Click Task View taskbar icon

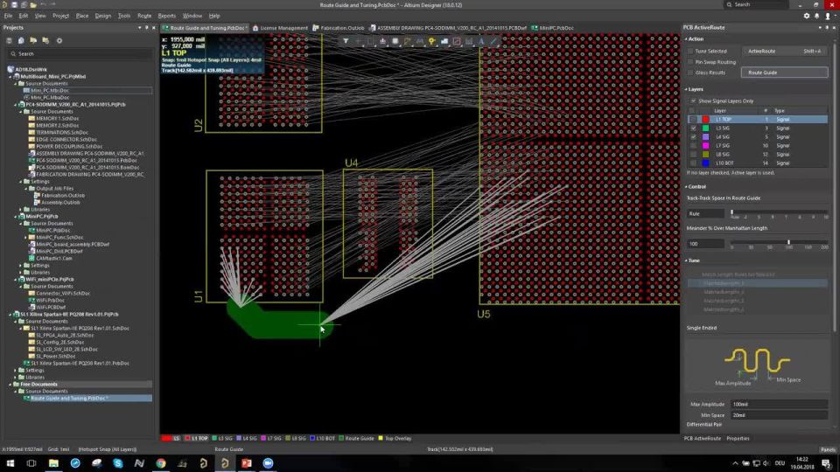click(31, 463)
